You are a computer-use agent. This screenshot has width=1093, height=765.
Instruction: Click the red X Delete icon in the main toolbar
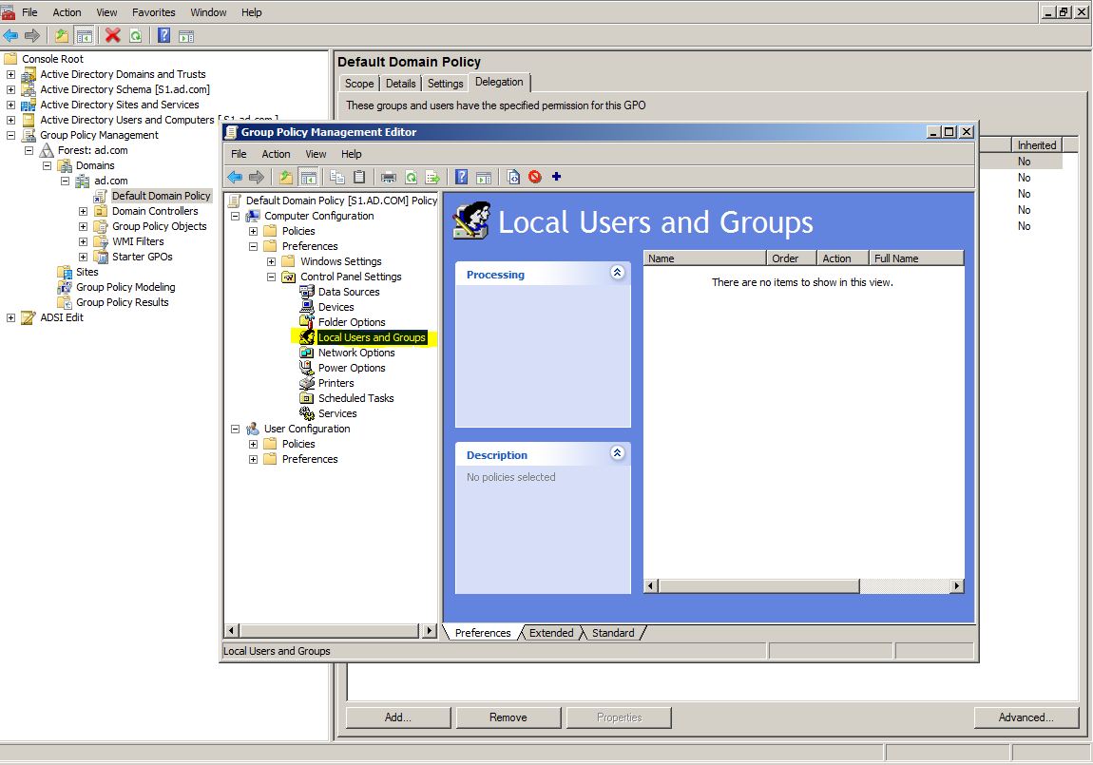(x=113, y=35)
